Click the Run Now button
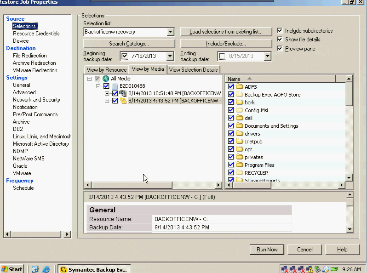This screenshot has height=273, width=367. [x=267, y=250]
